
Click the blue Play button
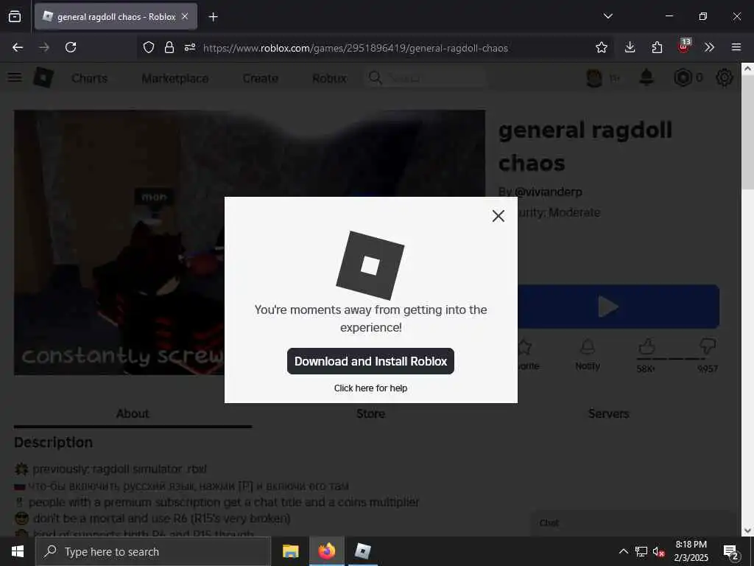(618, 307)
